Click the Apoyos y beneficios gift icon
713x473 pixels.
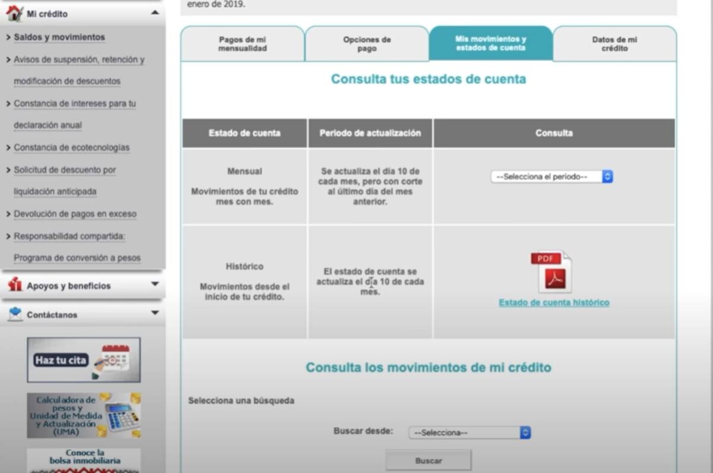15,285
